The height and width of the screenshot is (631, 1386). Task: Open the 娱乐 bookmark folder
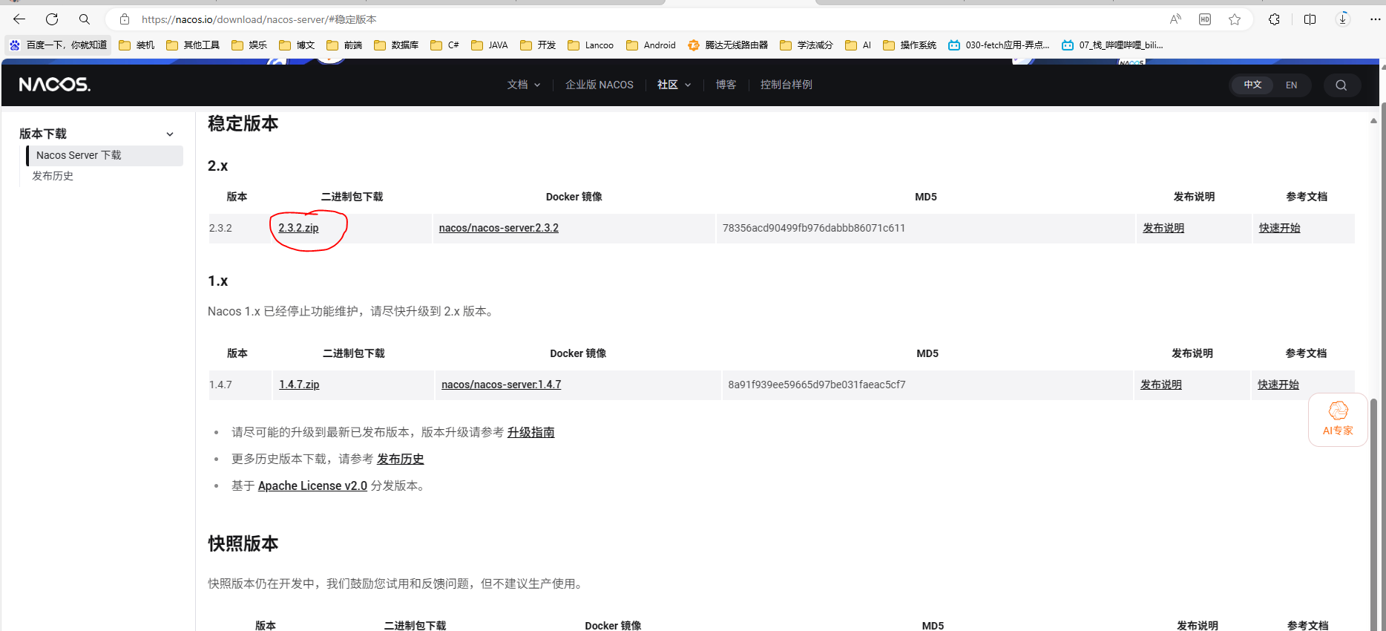click(249, 45)
